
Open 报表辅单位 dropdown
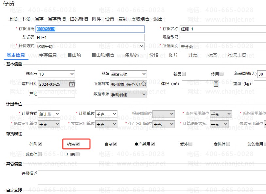164,114
